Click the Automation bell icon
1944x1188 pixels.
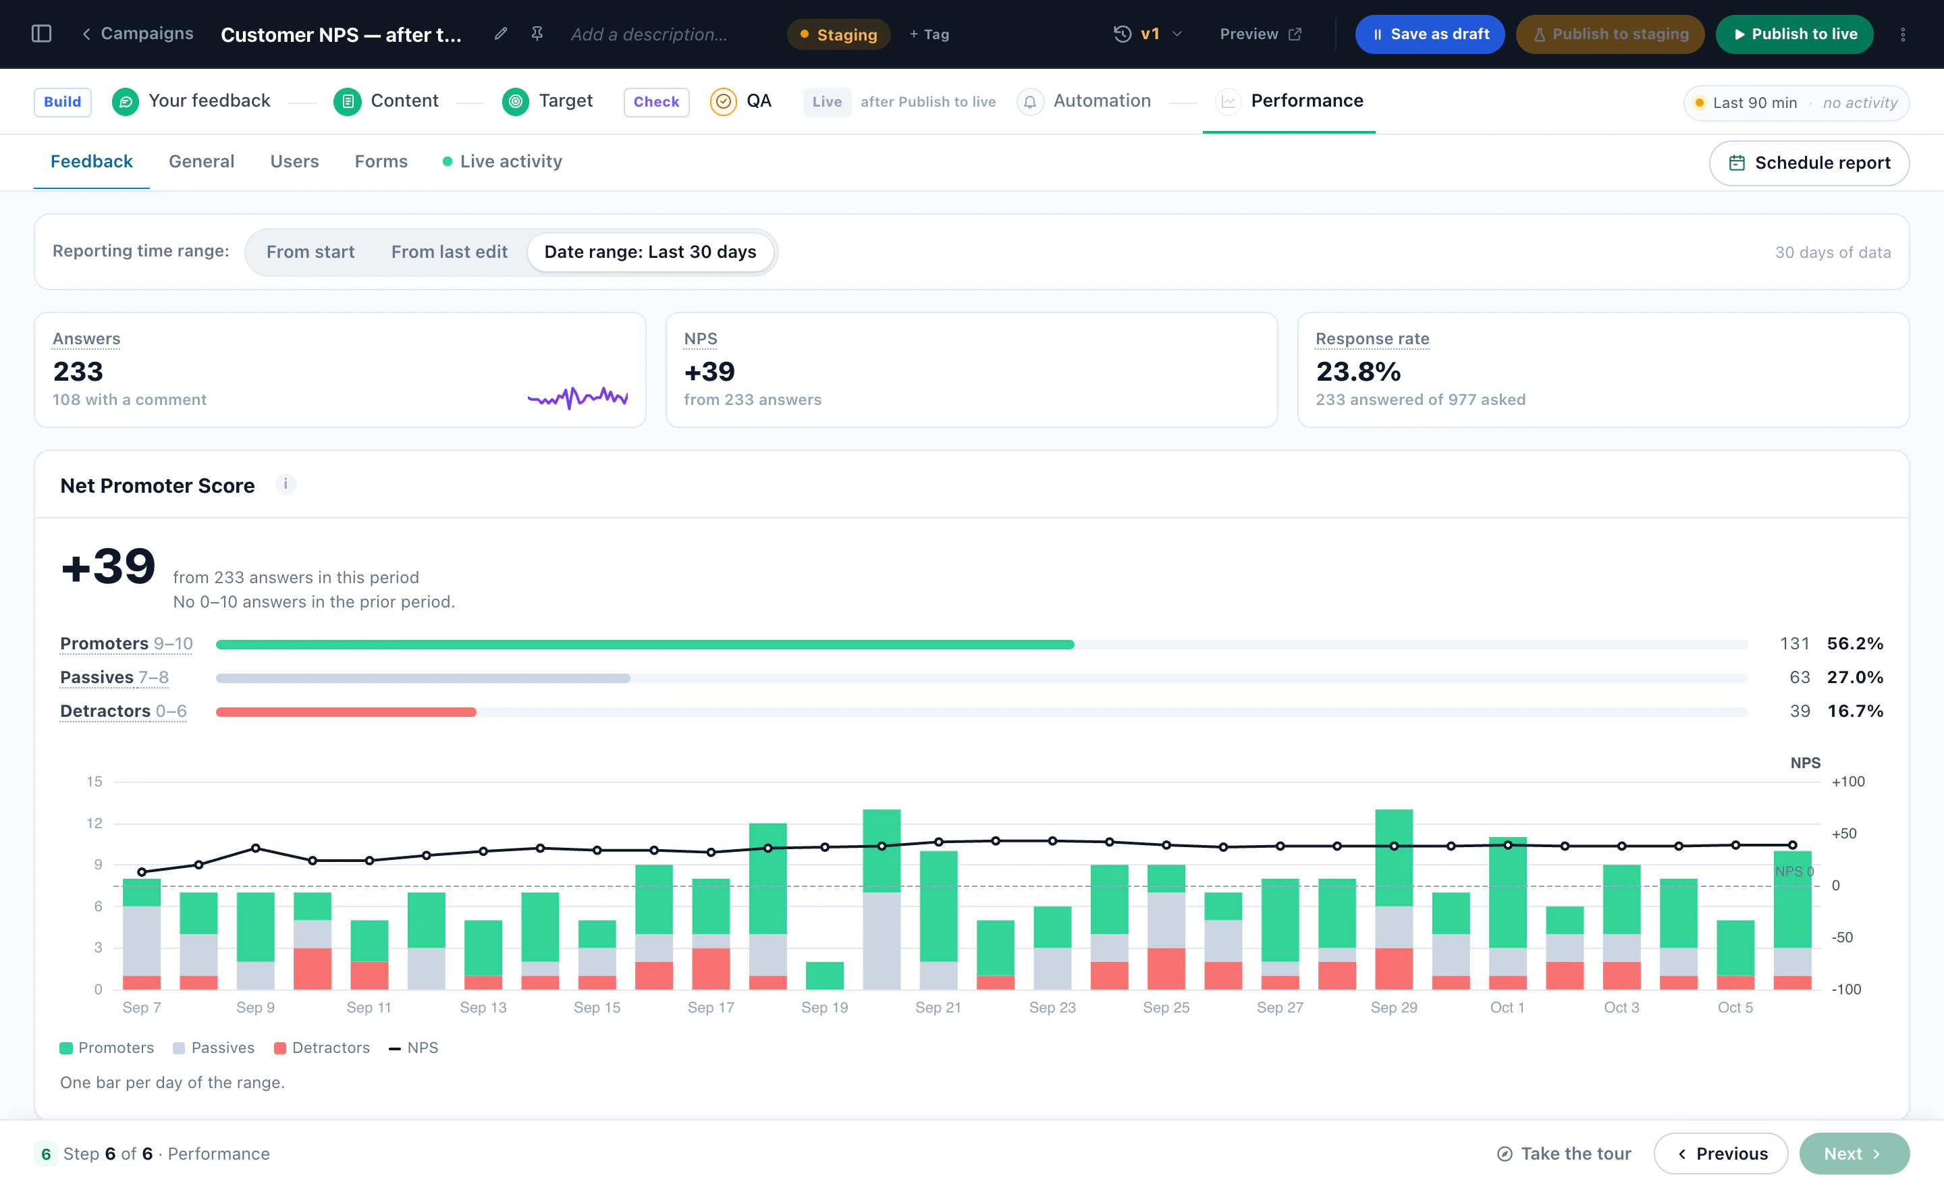1029,102
